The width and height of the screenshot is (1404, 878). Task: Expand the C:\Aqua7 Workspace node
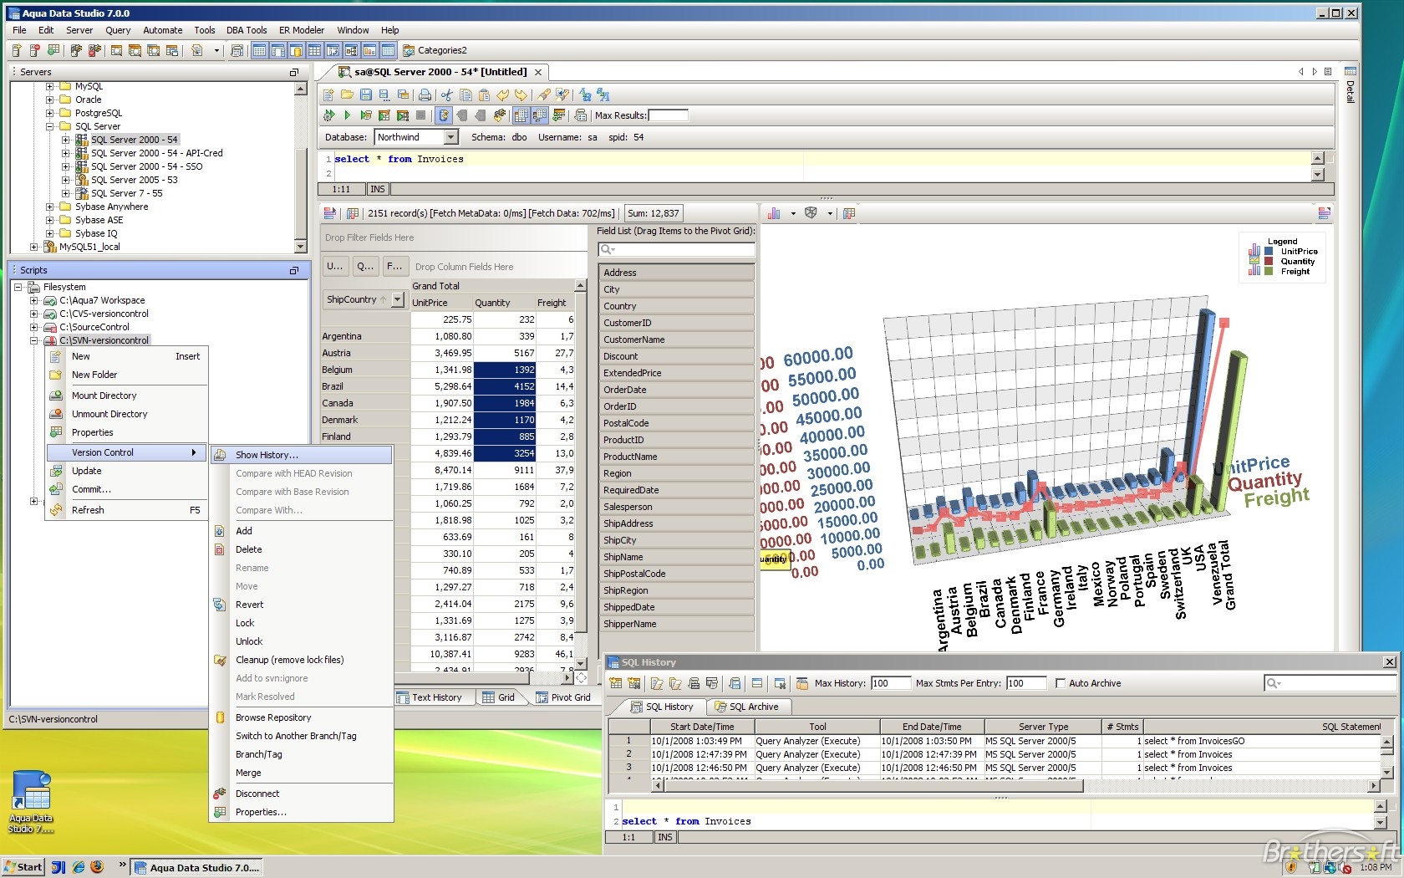pos(34,300)
